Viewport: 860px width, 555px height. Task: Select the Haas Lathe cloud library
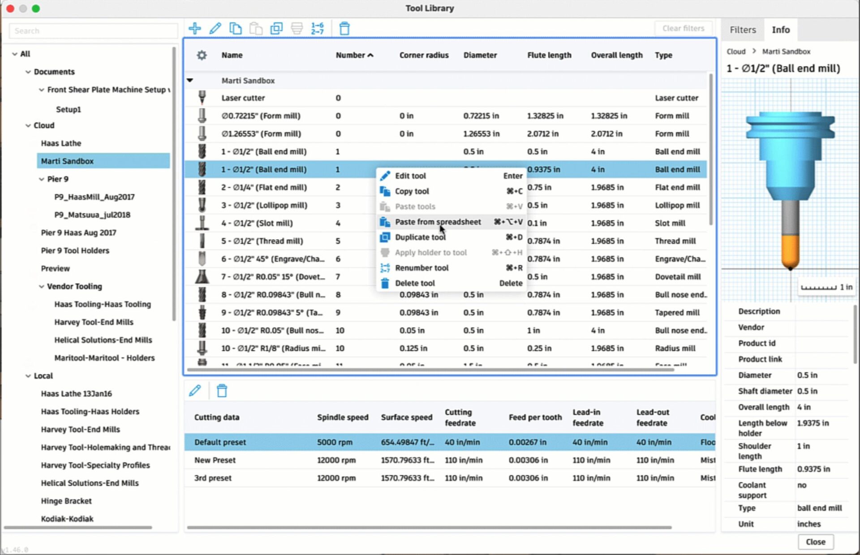61,143
